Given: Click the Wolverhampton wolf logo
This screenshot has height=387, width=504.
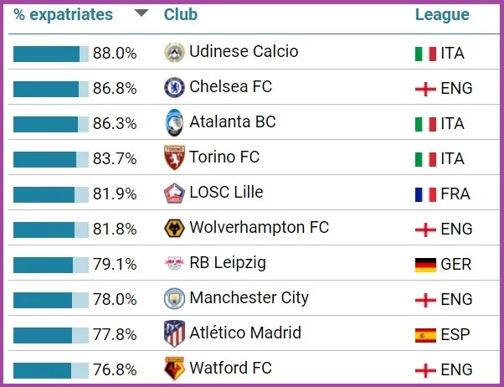Looking at the screenshot, I should point(173,228).
